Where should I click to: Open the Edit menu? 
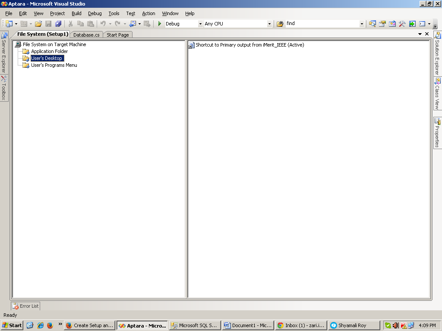(x=23, y=13)
